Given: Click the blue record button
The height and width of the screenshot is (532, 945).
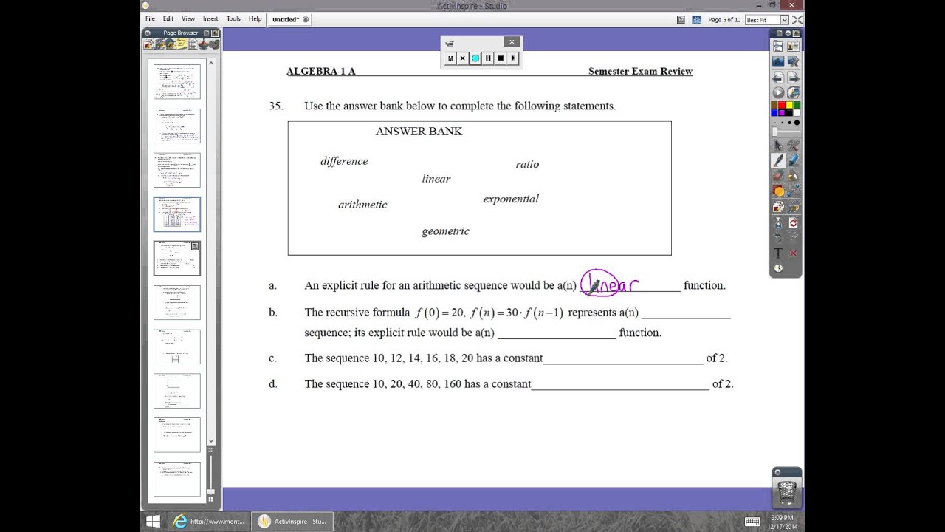Looking at the screenshot, I should click(475, 58).
